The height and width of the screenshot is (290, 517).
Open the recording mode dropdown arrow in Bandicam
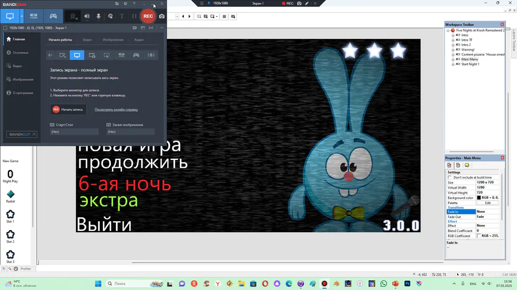point(22,16)
